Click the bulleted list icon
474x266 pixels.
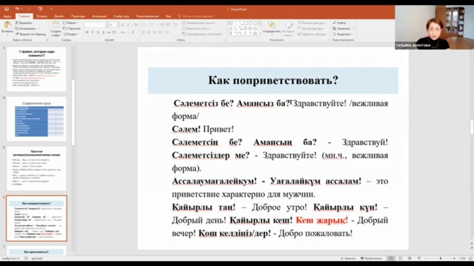click(143, 25)
